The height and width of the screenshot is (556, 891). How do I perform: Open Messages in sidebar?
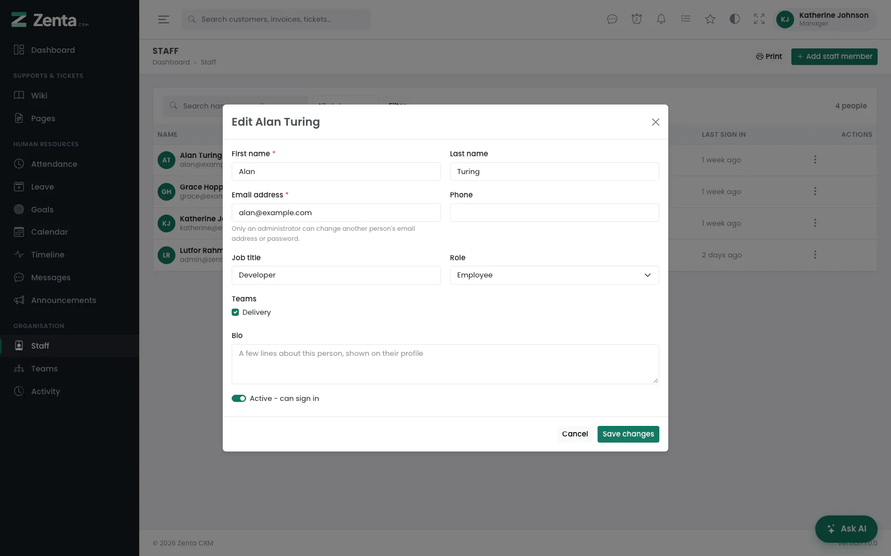(70, 277)
